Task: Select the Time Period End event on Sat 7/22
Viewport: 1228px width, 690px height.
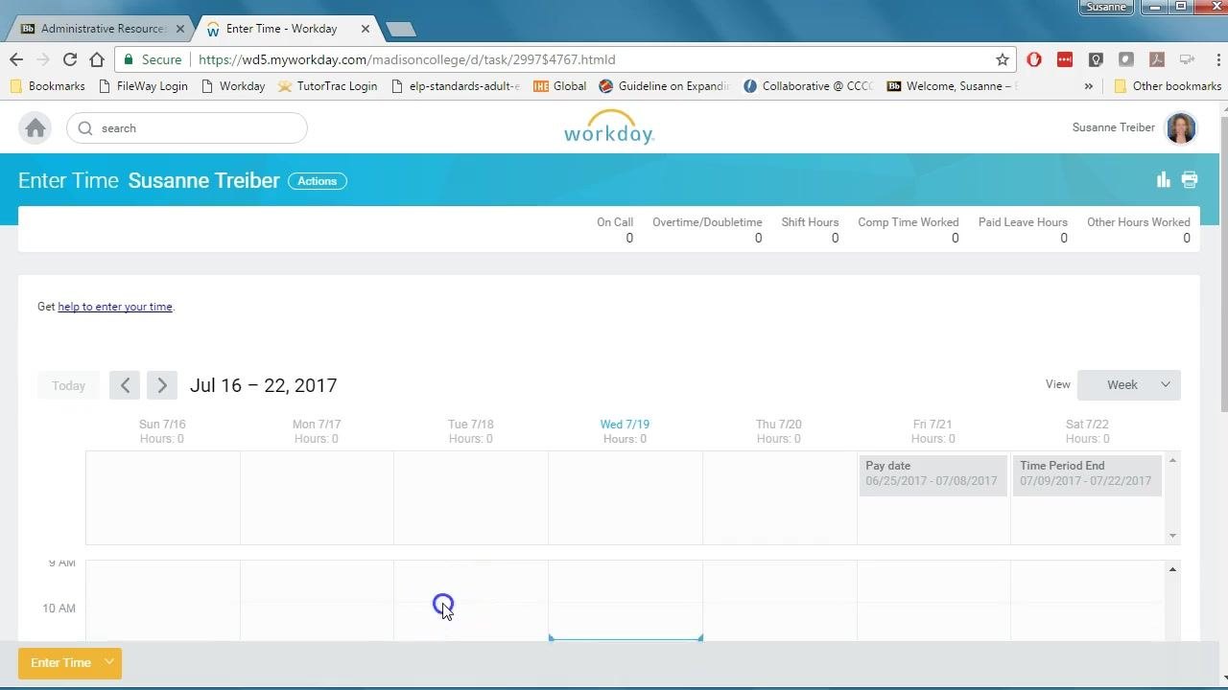Action: 1087,473
